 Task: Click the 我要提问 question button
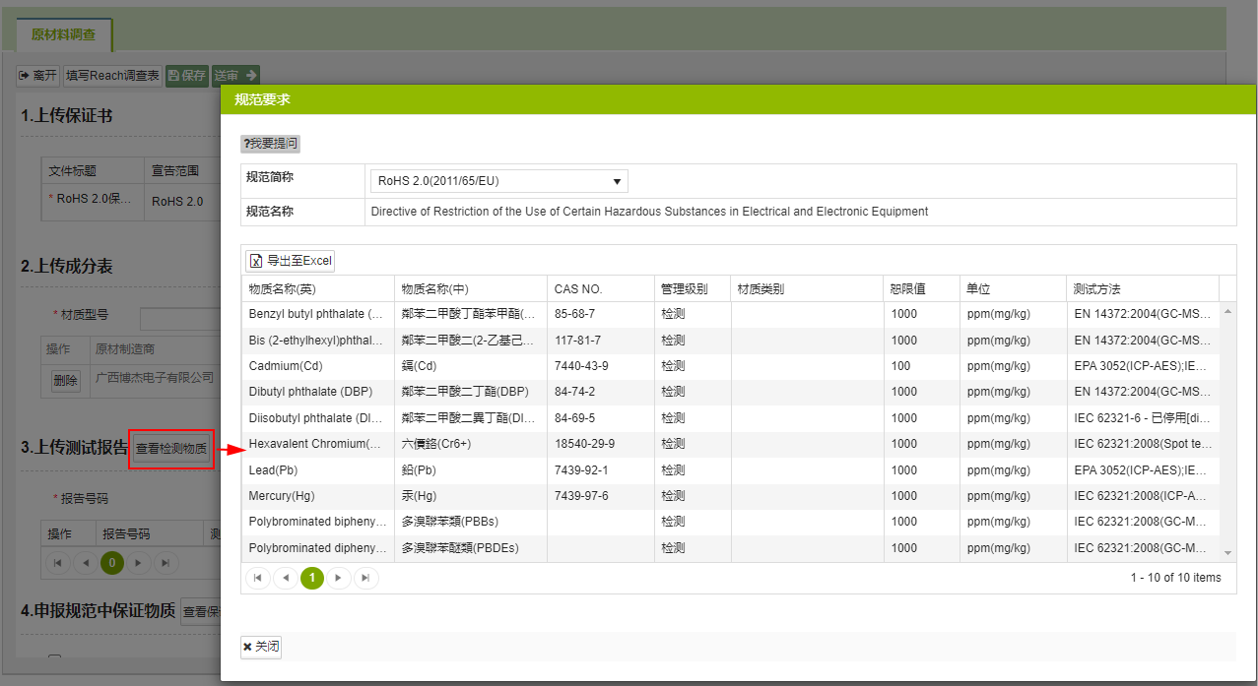tap(271, 144)
